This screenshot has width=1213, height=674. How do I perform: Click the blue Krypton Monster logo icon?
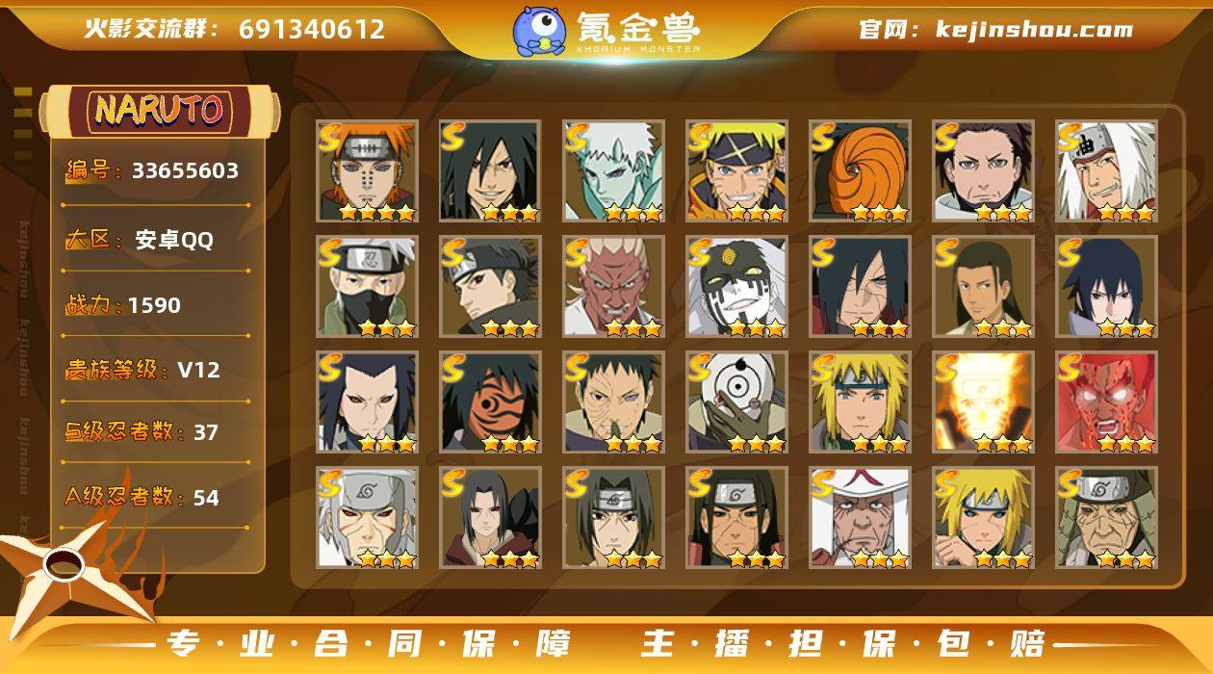tap(538, 30)
